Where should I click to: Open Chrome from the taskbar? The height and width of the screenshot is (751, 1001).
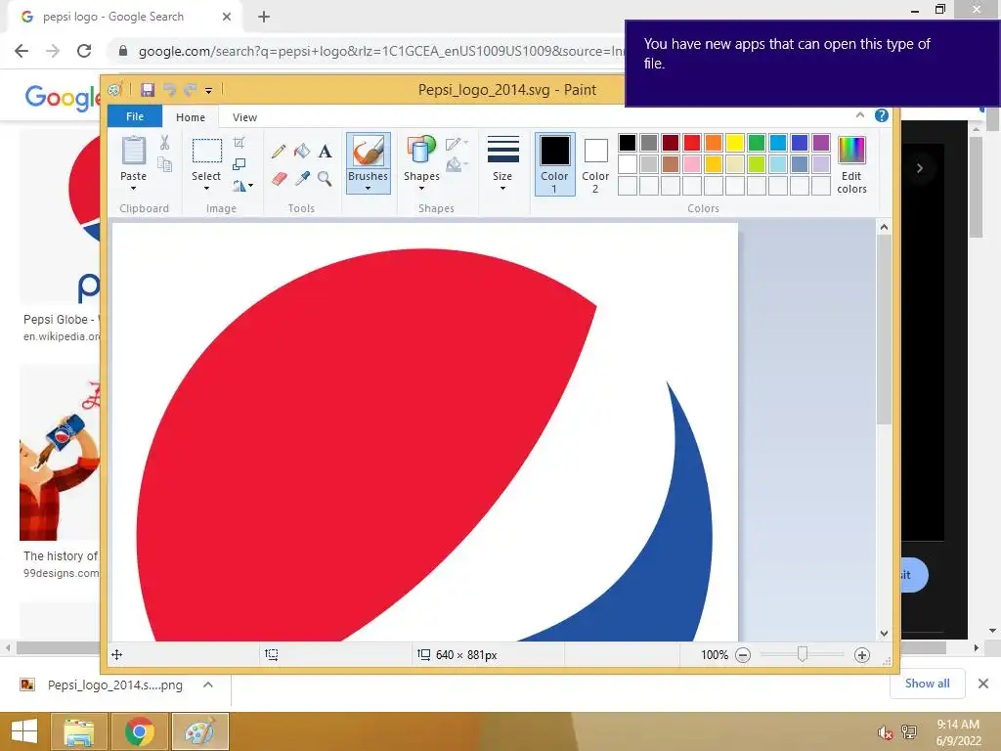click(x=139, y=731)
